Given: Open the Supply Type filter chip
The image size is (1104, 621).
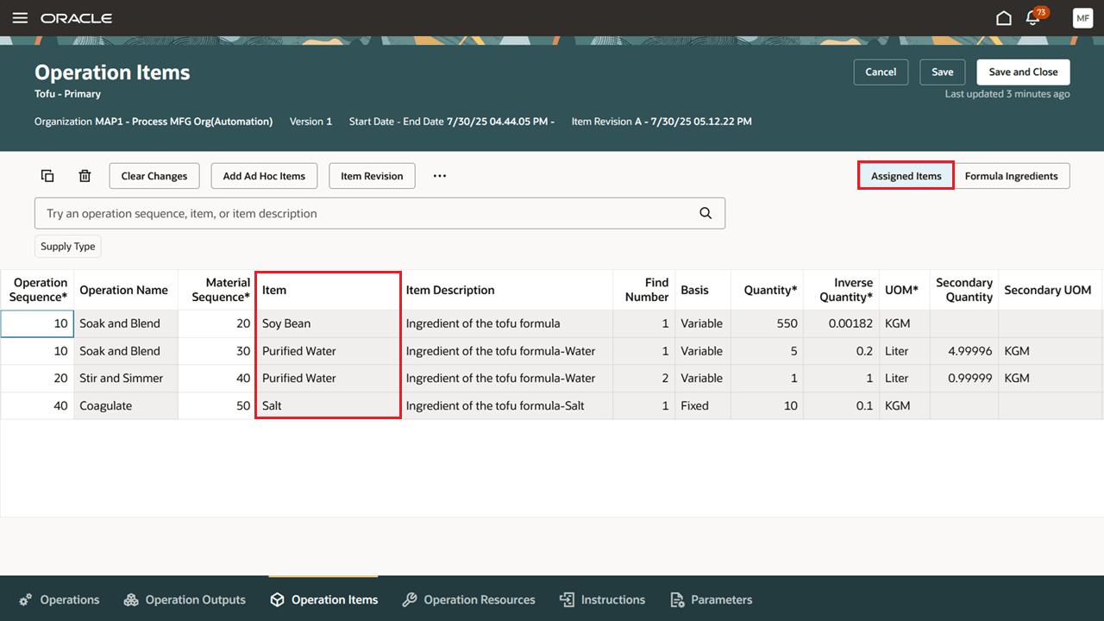Looking at the screenshot, I should pos(68,247).
